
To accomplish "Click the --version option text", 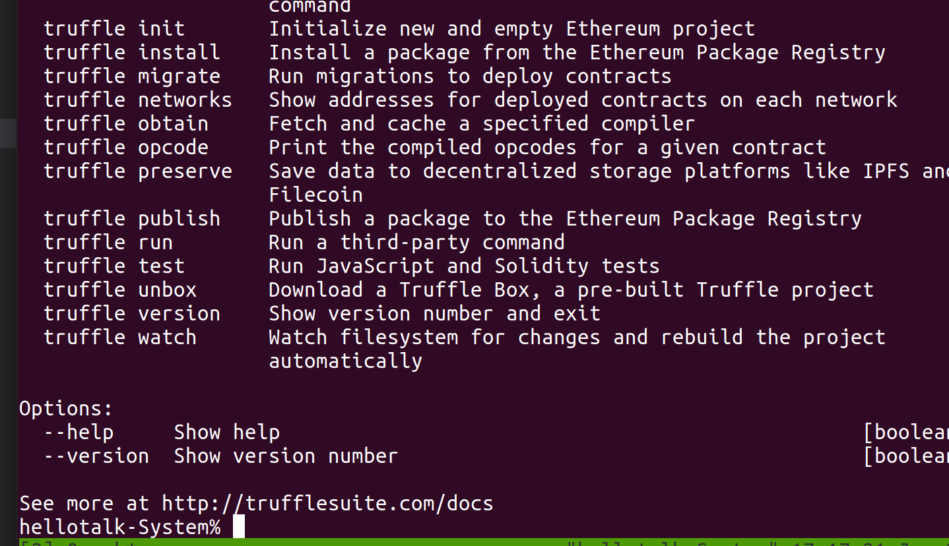I will point(96,456).
